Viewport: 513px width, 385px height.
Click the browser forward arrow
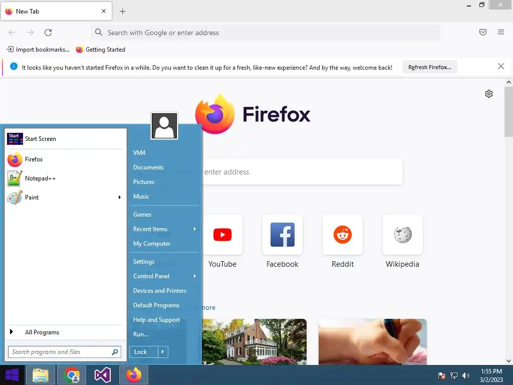[x=30, y=33]
